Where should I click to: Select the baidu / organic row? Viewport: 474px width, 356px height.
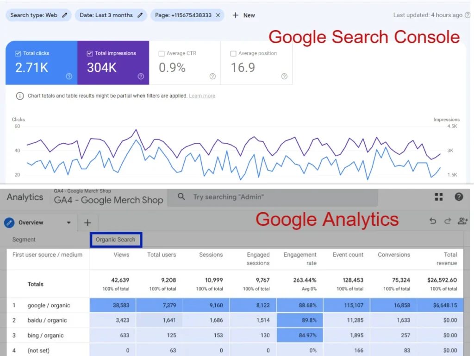[x=235, y=320]
